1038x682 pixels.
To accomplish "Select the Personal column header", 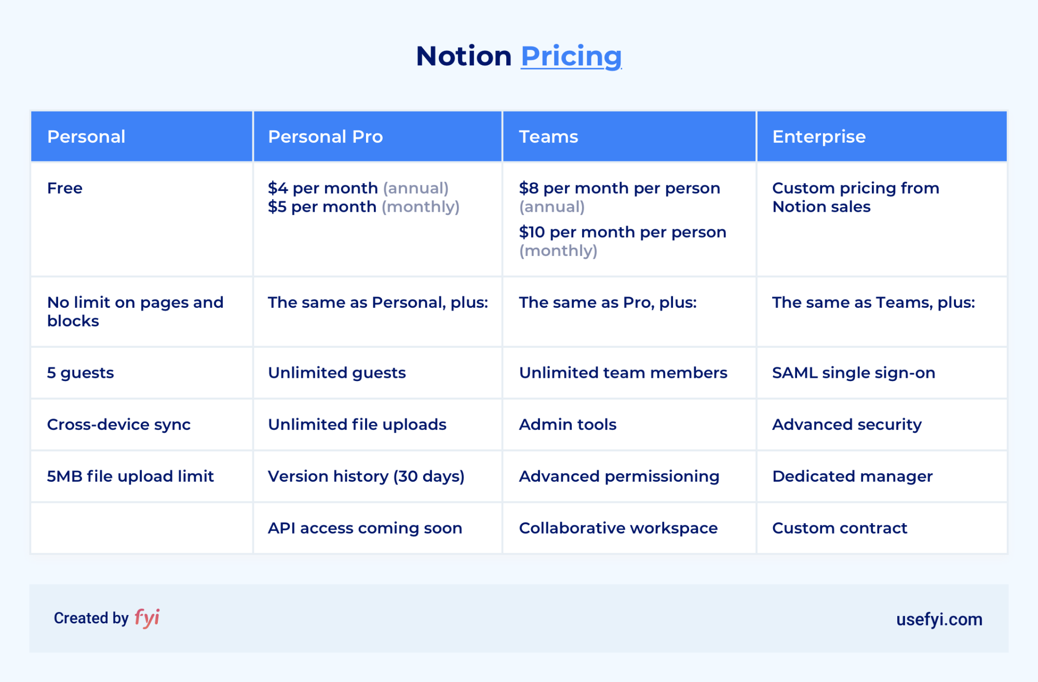I will [142, 137].
